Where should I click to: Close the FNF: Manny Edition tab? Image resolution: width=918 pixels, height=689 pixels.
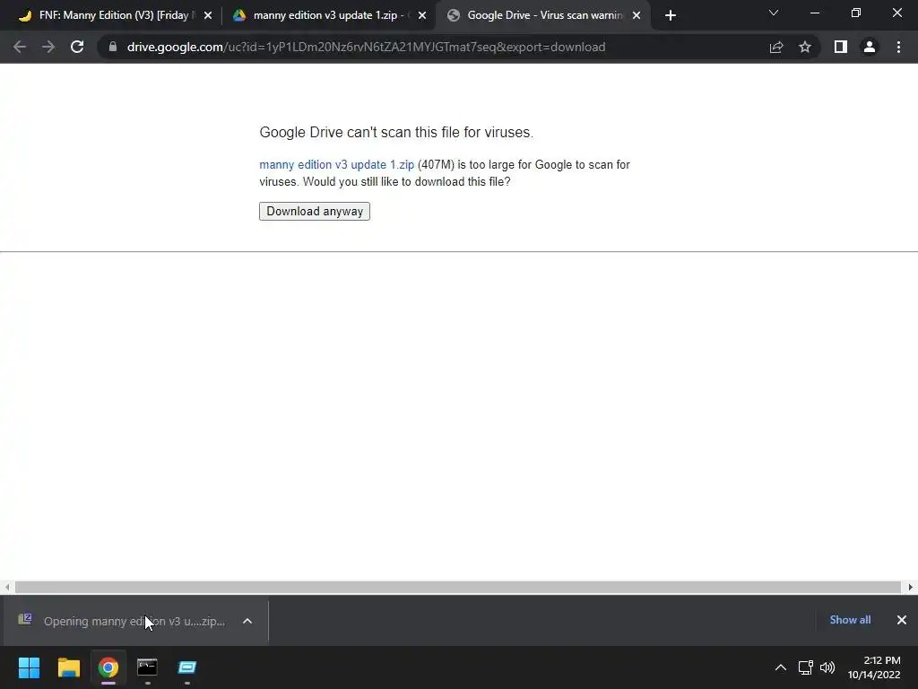pyautogui.click(x=208, y=15)
